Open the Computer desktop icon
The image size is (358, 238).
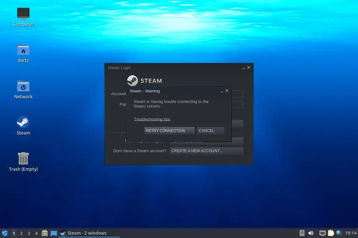23,17
